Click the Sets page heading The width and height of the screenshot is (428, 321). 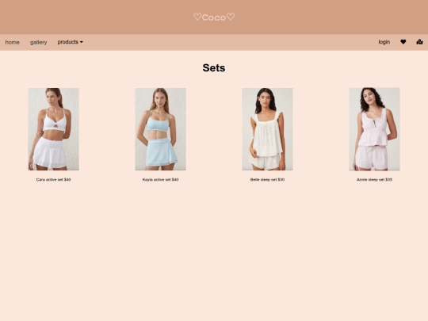click(214, 68)
